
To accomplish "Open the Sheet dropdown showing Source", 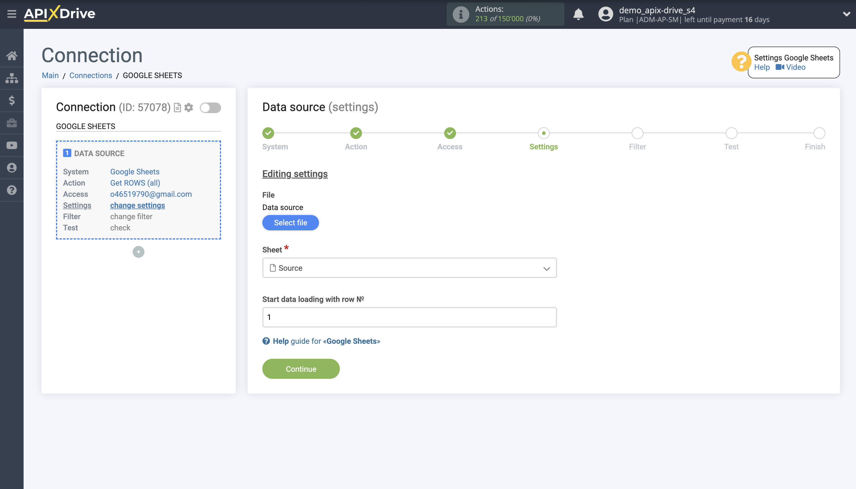I will [x=409, y=268].
